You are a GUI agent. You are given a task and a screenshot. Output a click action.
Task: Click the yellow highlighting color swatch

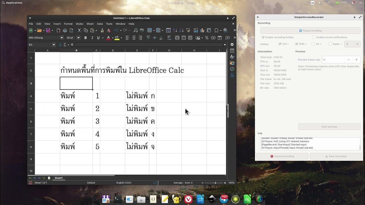pyautogui.click(x=117, y=38)
